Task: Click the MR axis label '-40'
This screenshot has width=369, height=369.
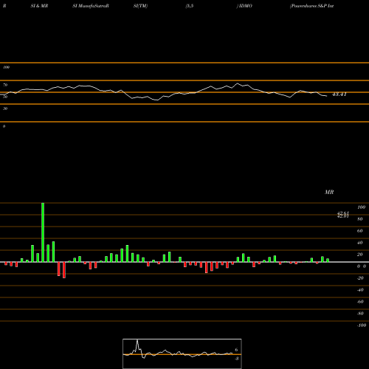Action: click(360, 290)
